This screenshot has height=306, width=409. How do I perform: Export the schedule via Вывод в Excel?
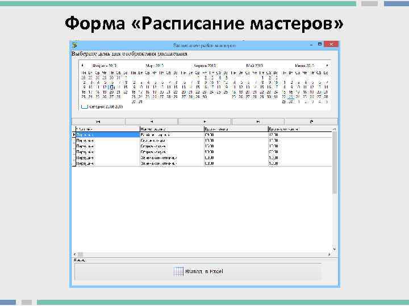(x=198, y=271)
